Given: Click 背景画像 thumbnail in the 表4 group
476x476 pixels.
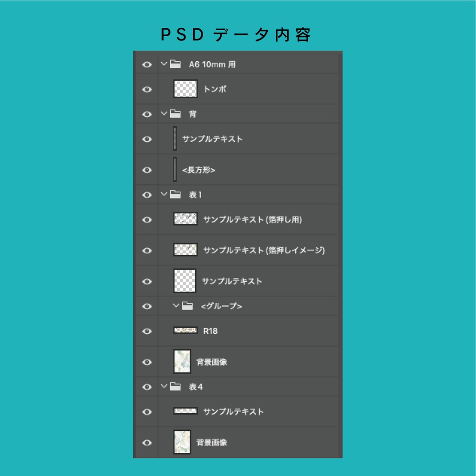Looking at the screenshot, I should click(x=182, y=442).
